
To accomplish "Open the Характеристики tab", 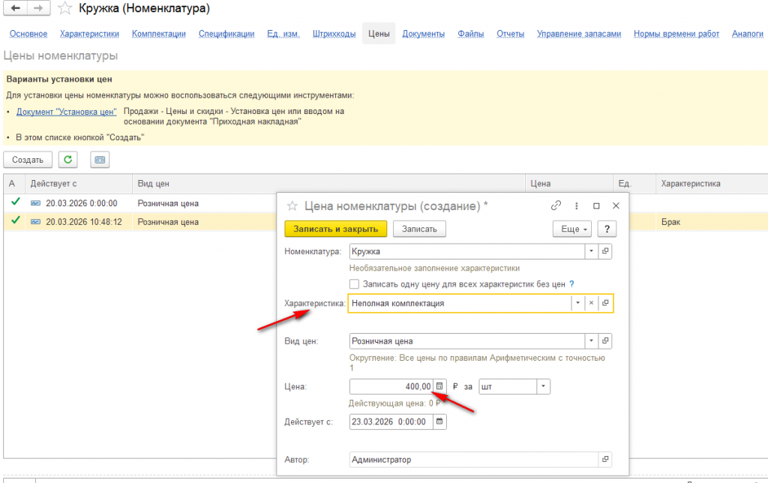I will (x=90, y=34).
